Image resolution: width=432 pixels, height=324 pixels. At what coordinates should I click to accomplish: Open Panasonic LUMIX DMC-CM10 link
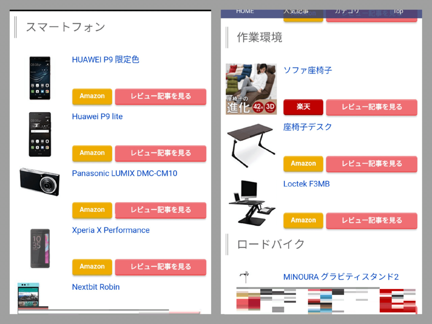point(124,173)
